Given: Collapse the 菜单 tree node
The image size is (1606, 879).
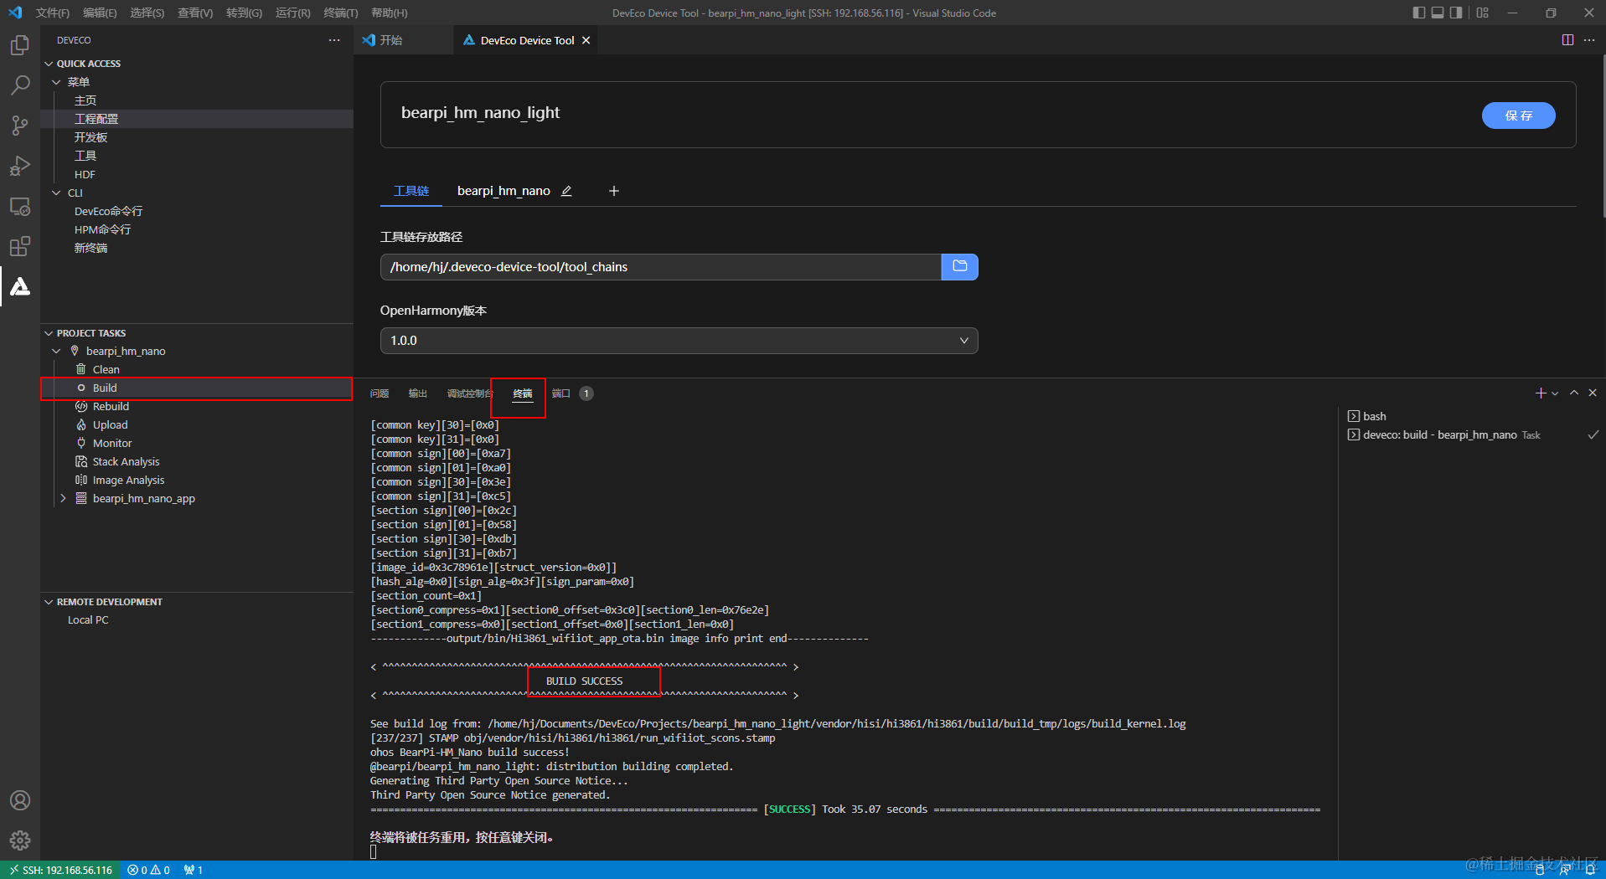Looking at the screenshot, I should click(x=56, y=82).
